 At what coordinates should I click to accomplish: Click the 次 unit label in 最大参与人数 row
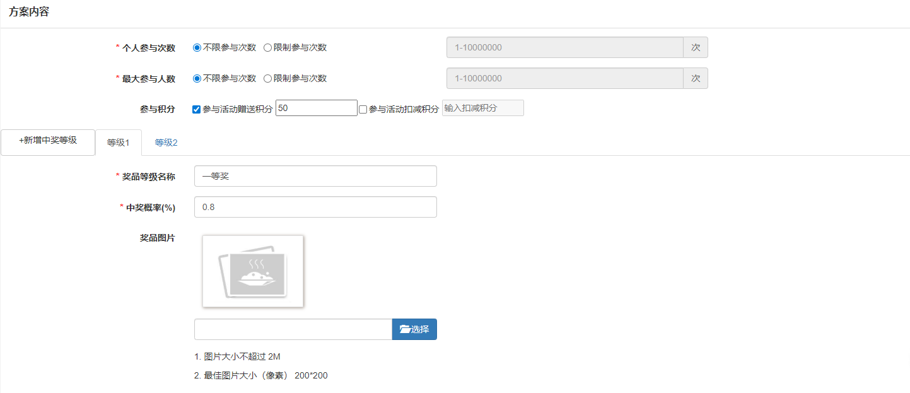696,79
